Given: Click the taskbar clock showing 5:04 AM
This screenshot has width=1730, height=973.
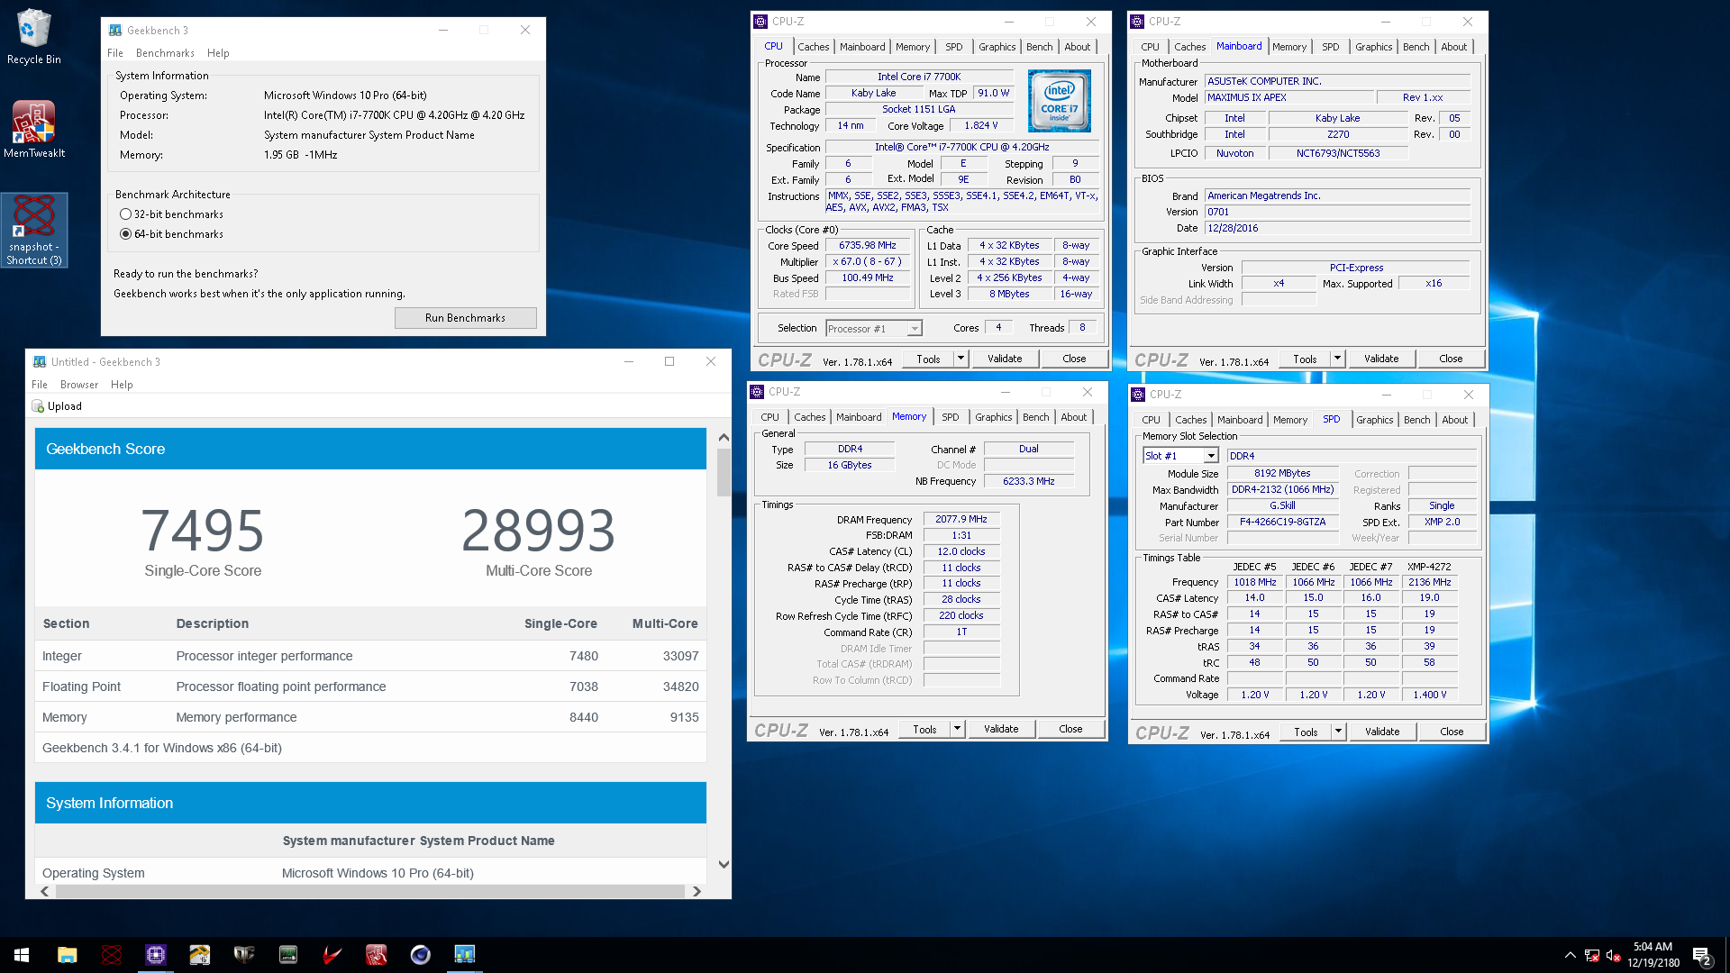Looking at the screenshot, I should [x=1653, y=955].
